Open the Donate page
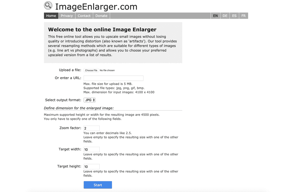 click(x=102, y=16)
